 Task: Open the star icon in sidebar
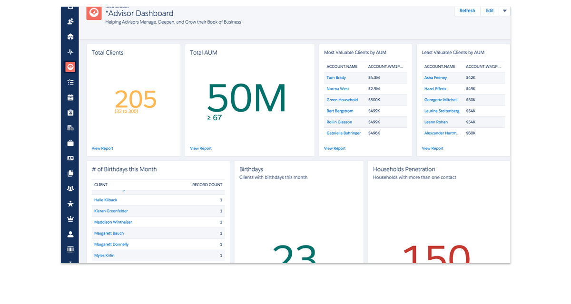click(70, 204)
